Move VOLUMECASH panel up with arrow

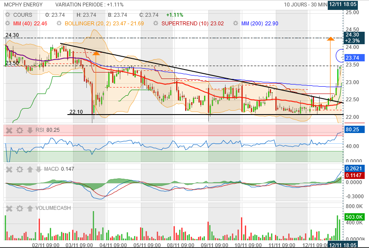pyautogui.click(x=30, y=208)
